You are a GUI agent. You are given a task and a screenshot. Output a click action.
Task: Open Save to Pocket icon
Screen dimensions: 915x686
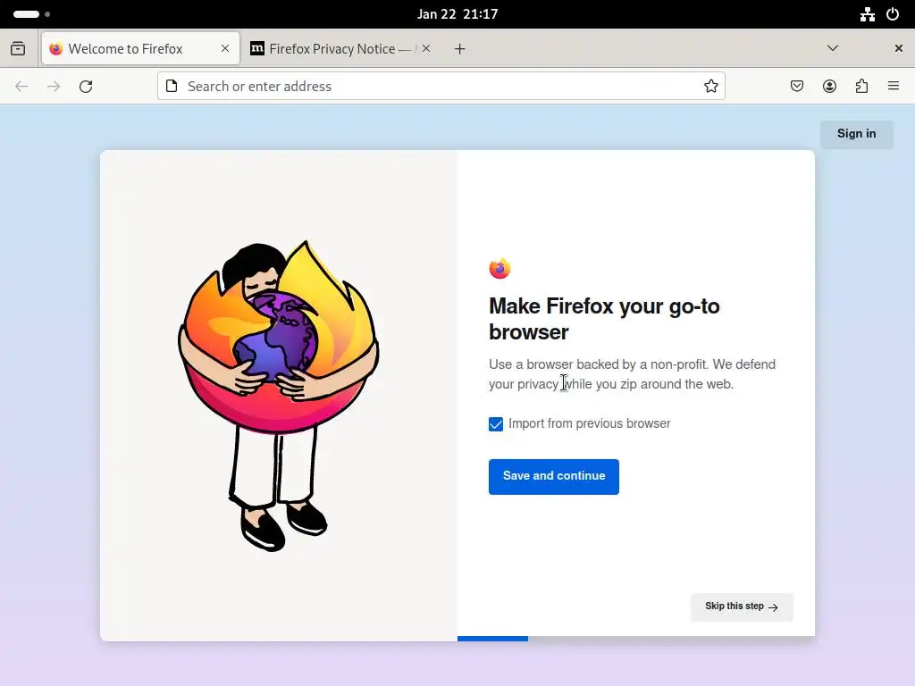click(x=796, y=87)
